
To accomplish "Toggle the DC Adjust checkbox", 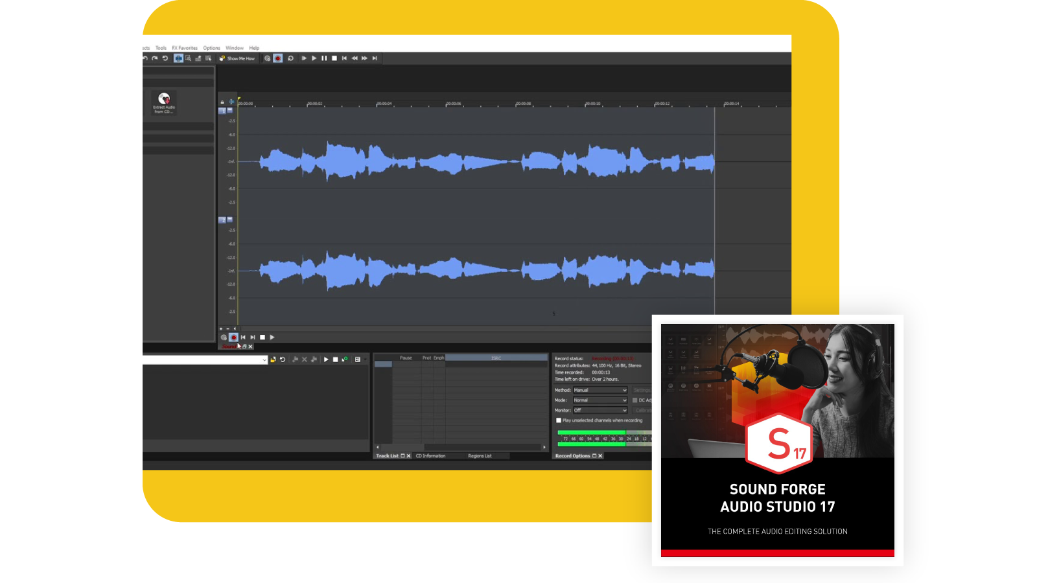I will pos(635,400).
